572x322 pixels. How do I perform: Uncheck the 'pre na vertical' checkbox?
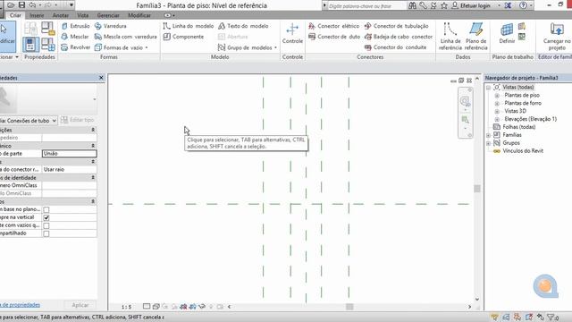(x=46, y=217)
